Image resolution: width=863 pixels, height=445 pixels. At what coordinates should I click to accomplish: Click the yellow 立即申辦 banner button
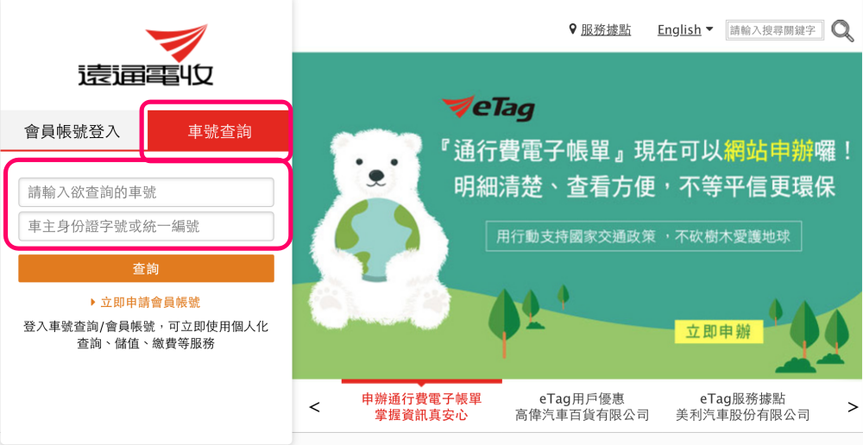[720, 332]
